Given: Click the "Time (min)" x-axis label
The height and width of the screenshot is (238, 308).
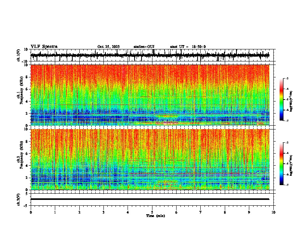Looking at the screenshot, I should click(x=156, y=216).
